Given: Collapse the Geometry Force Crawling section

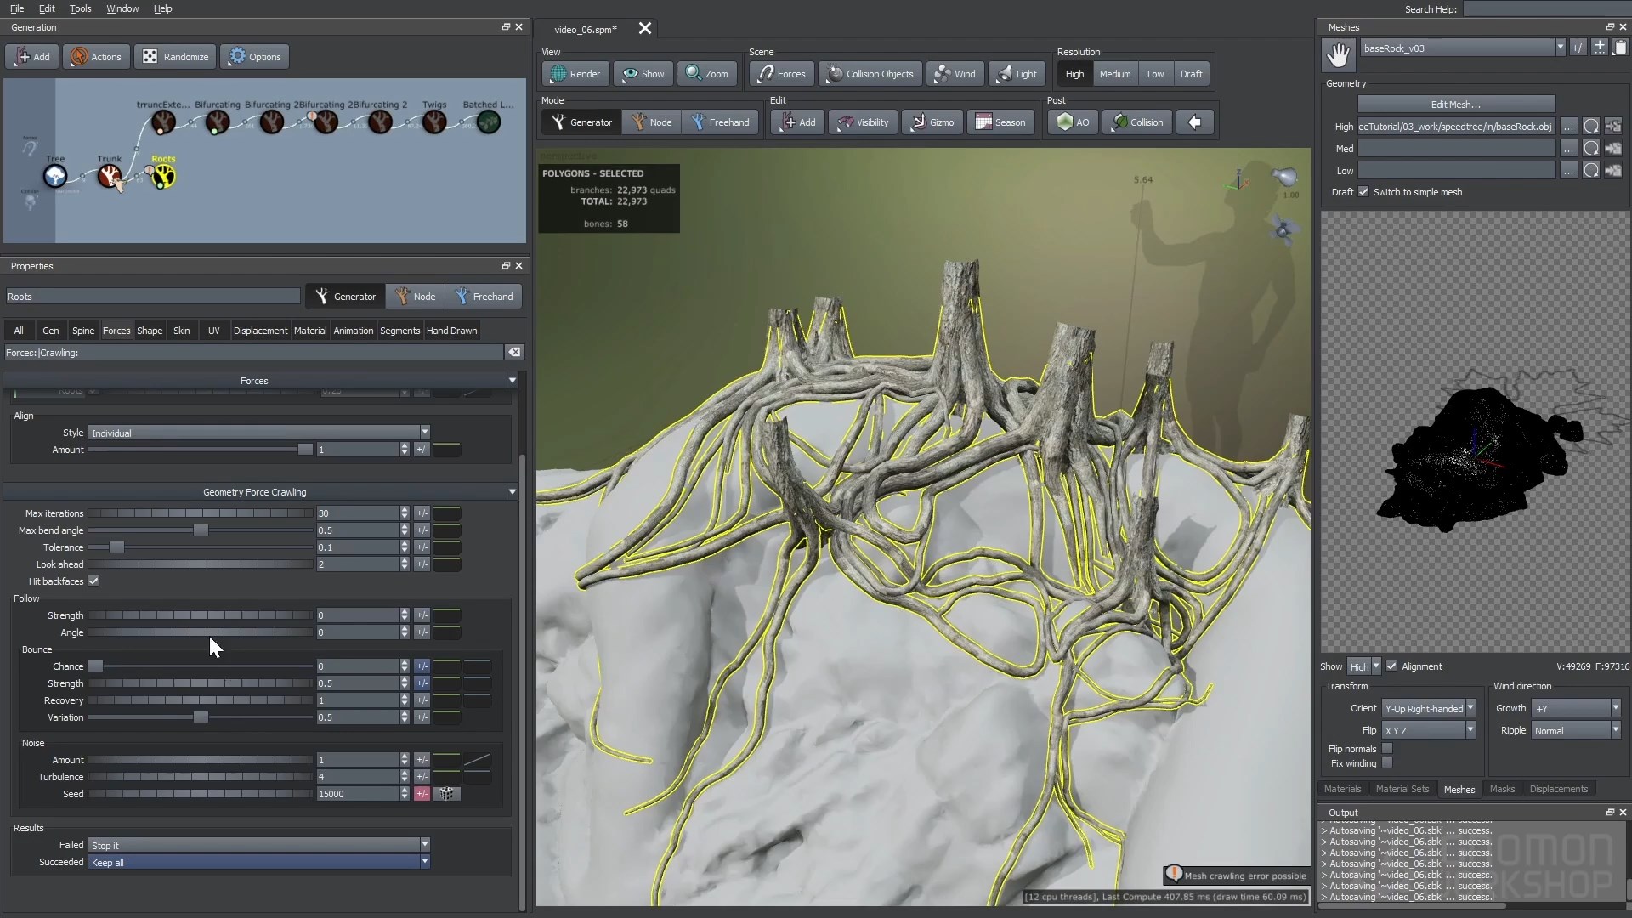Looking at the screenshot, I should (x=511, y=491).
